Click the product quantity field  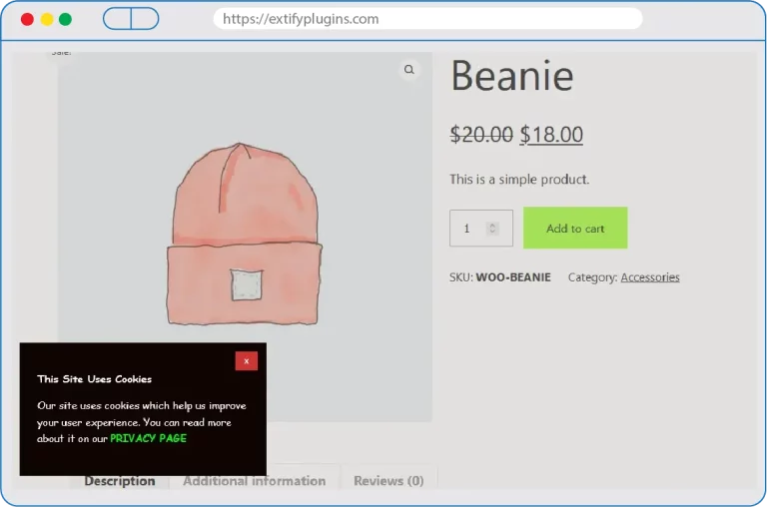467,229
